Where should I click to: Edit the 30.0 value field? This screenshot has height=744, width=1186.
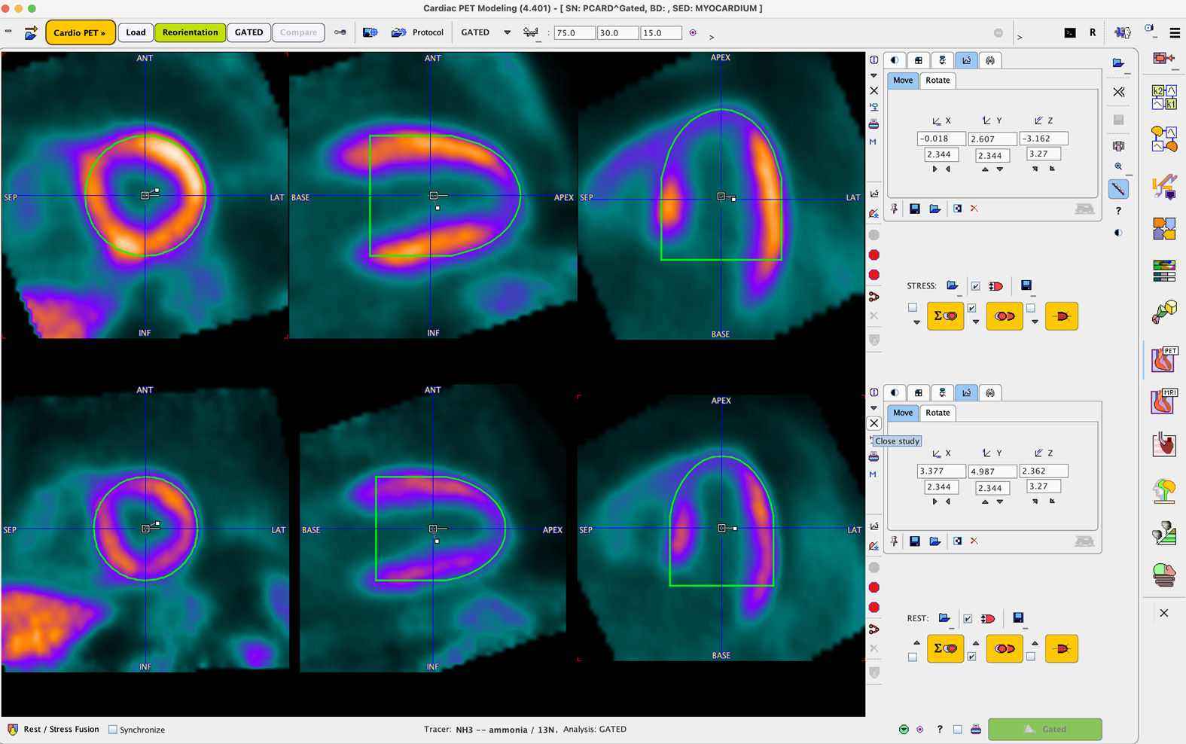(617, 33)
